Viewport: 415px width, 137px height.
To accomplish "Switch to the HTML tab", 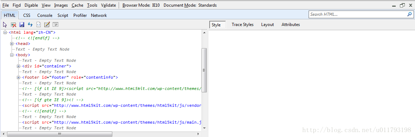I will click(10, 15).
